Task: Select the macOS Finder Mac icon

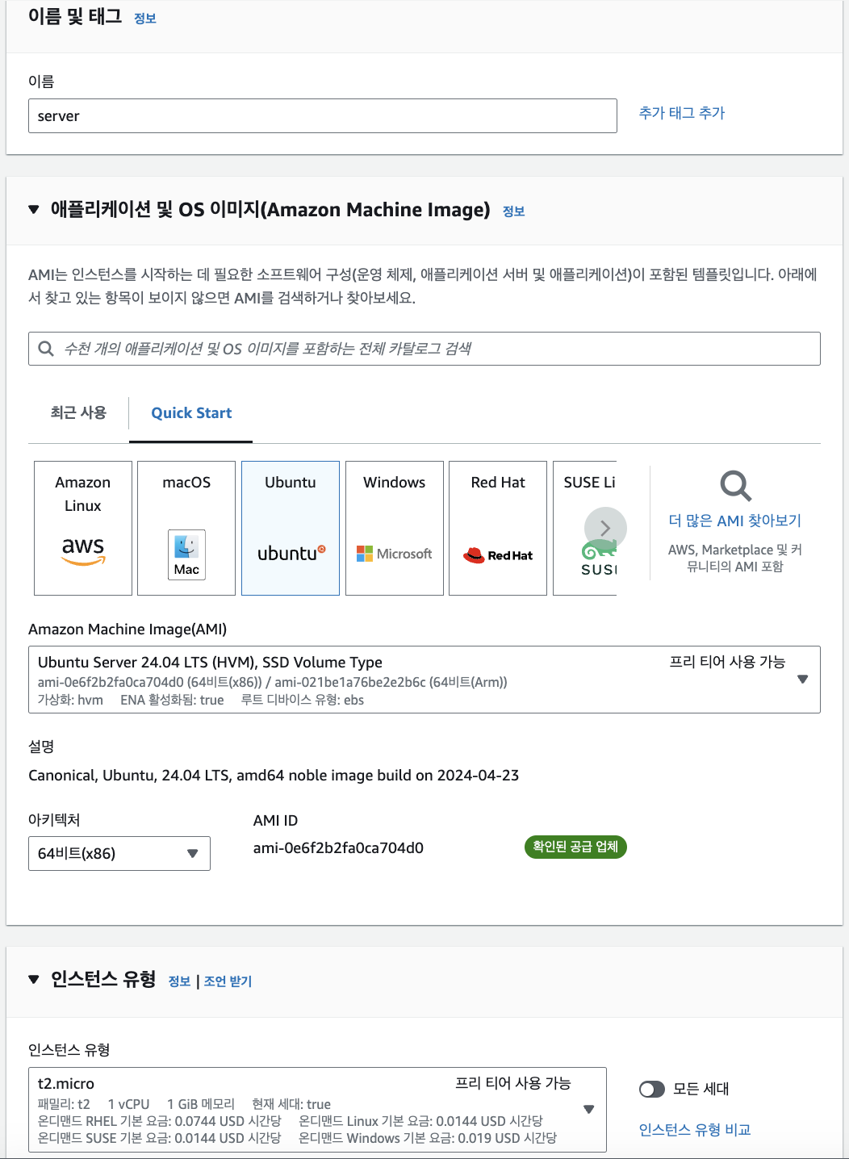Action: point(186,554)
